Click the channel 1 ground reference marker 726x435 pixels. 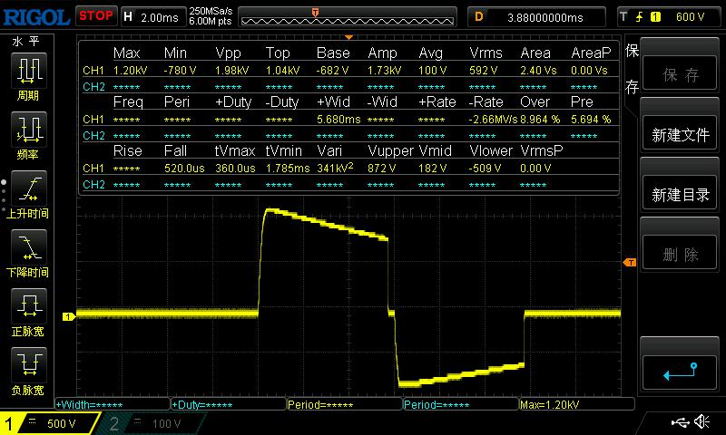coord(69,316)
